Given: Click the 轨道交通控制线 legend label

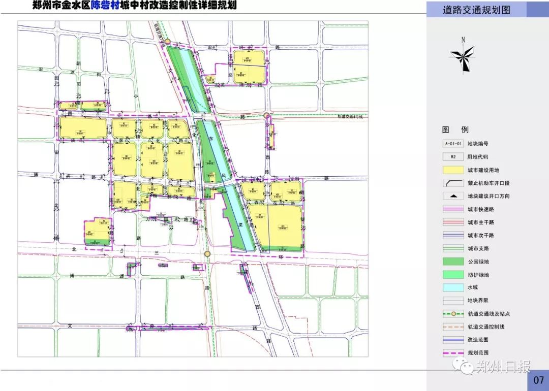Looking at the screenshot, I should coord(486,327).
